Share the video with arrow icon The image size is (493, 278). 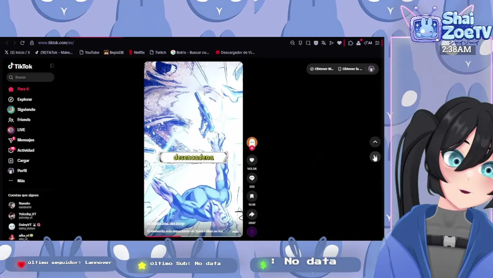point(252,214)
